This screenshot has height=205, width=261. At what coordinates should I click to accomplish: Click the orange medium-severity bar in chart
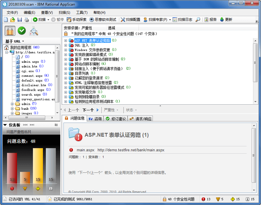click(25, 178)
